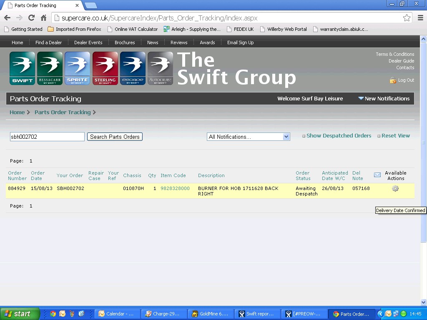Open the FEDEX UK bookmark
The width and height of the screenshot is (427, 320).
click(x=240, y=29)
